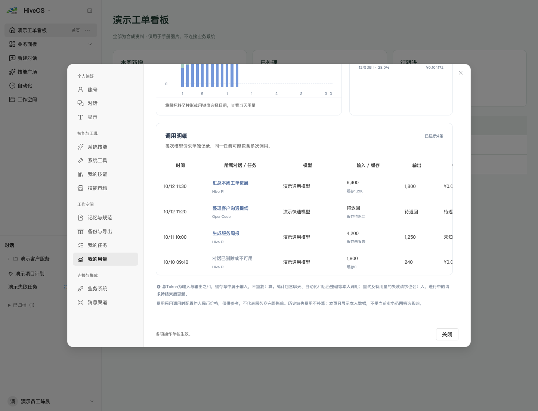Image resolution: width=538 pixels, height=411 pixels.
Task: Click the 技能广场 sparkle icon
Action: [x=12, y=72]
